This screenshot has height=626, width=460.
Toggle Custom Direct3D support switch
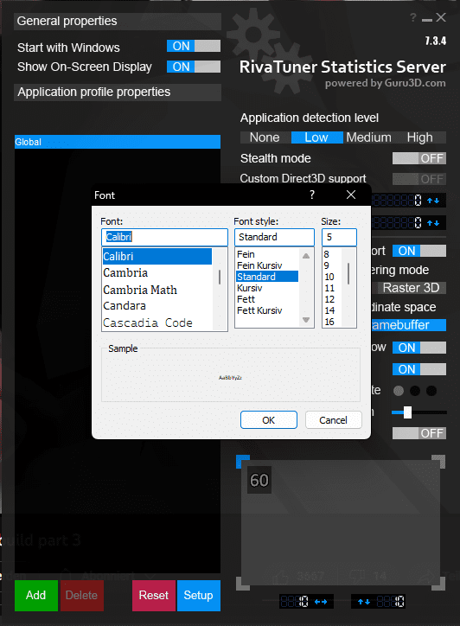click(418, 179)
